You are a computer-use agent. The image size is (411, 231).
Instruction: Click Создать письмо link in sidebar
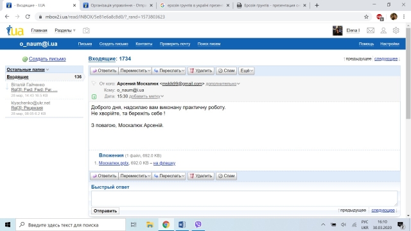tap(47, 59)
